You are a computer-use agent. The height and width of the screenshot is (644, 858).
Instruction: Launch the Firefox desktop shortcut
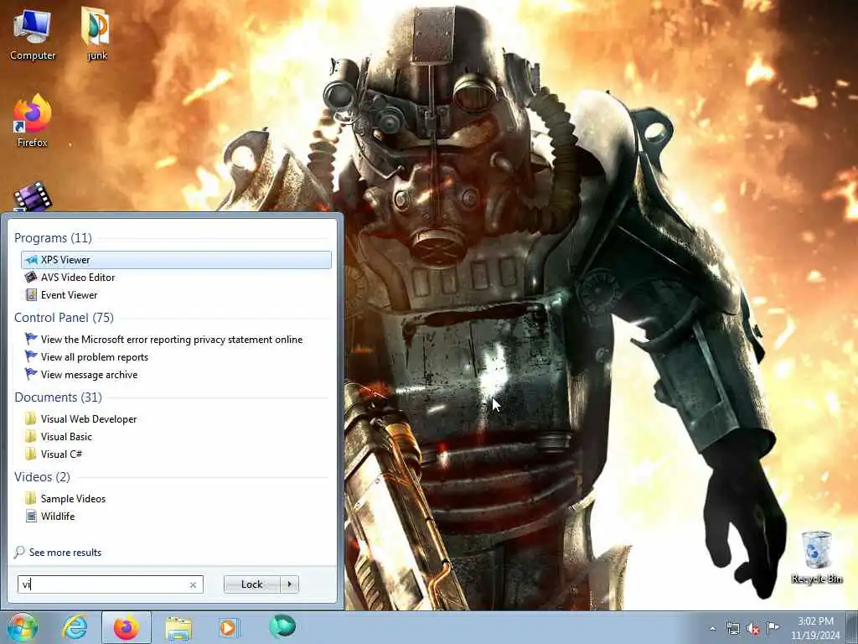pos(33,121)
